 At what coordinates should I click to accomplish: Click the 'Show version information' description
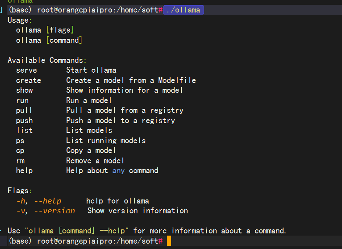click(138, 211)
